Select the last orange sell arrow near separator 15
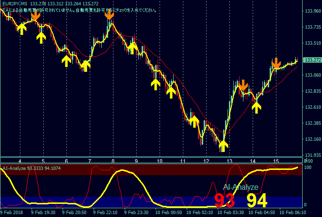This screenshot has width=322, height=217. click(x=276, y=63)
